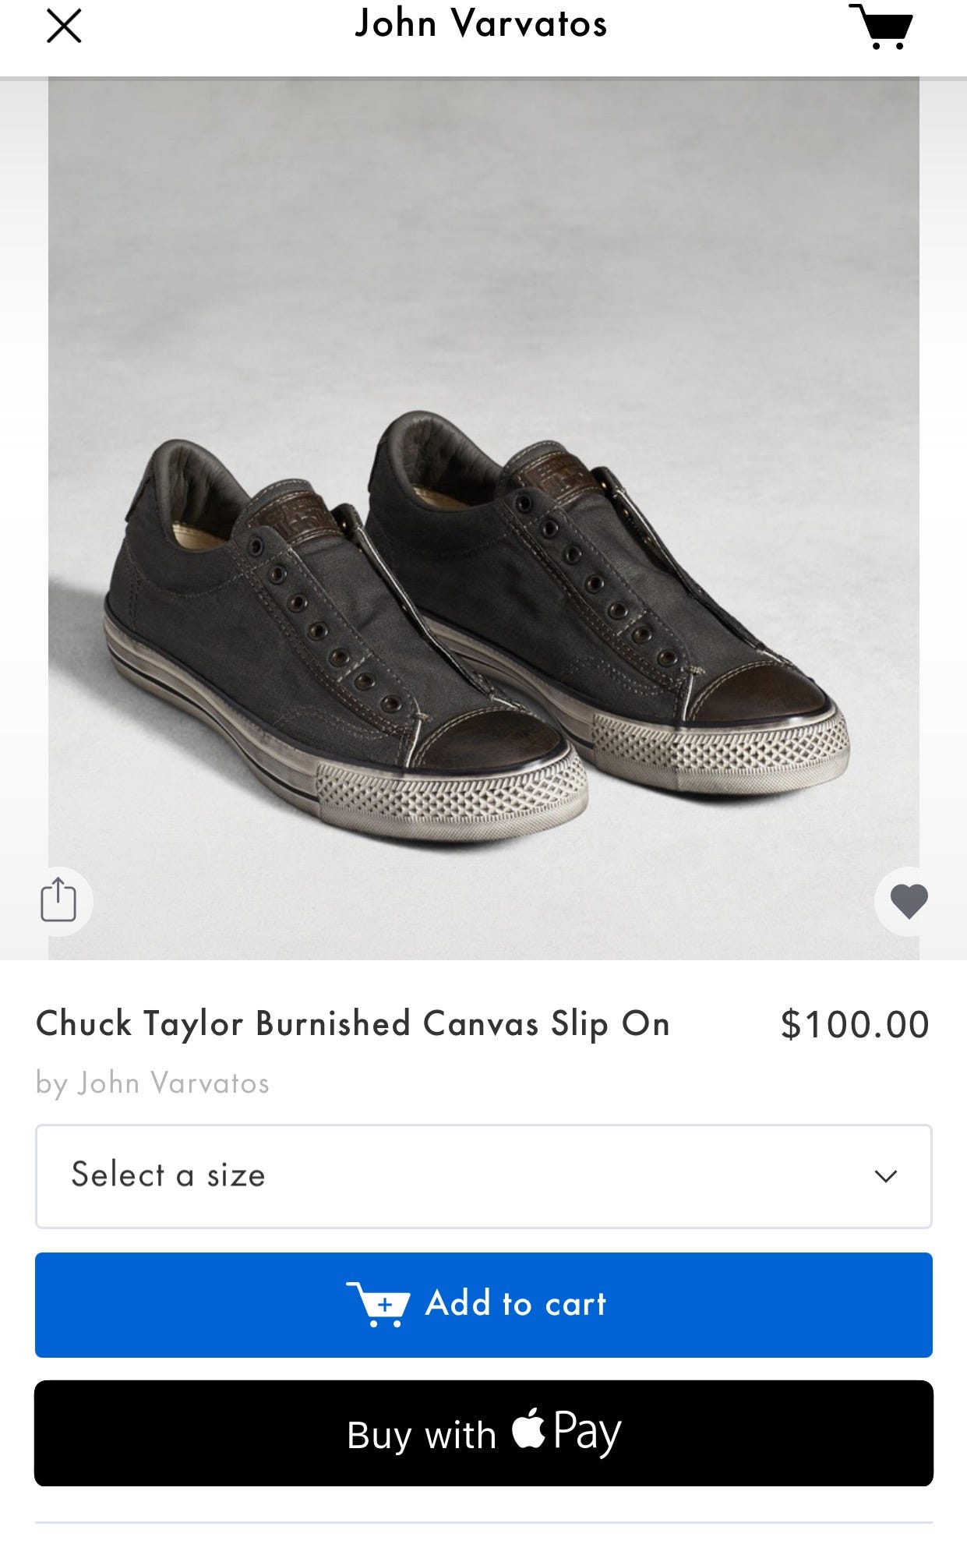Tap the Apple logo in Pay button
This screenshot has width=967, height=1544.
[x=528, y=1428]
